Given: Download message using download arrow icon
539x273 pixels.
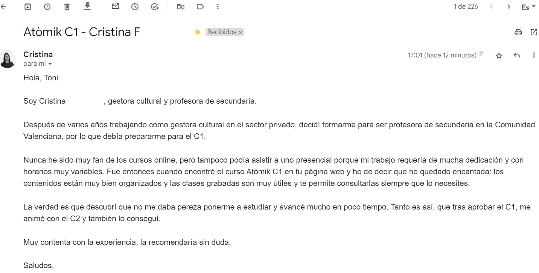Looking at the screenshot, I should [87, 6].
